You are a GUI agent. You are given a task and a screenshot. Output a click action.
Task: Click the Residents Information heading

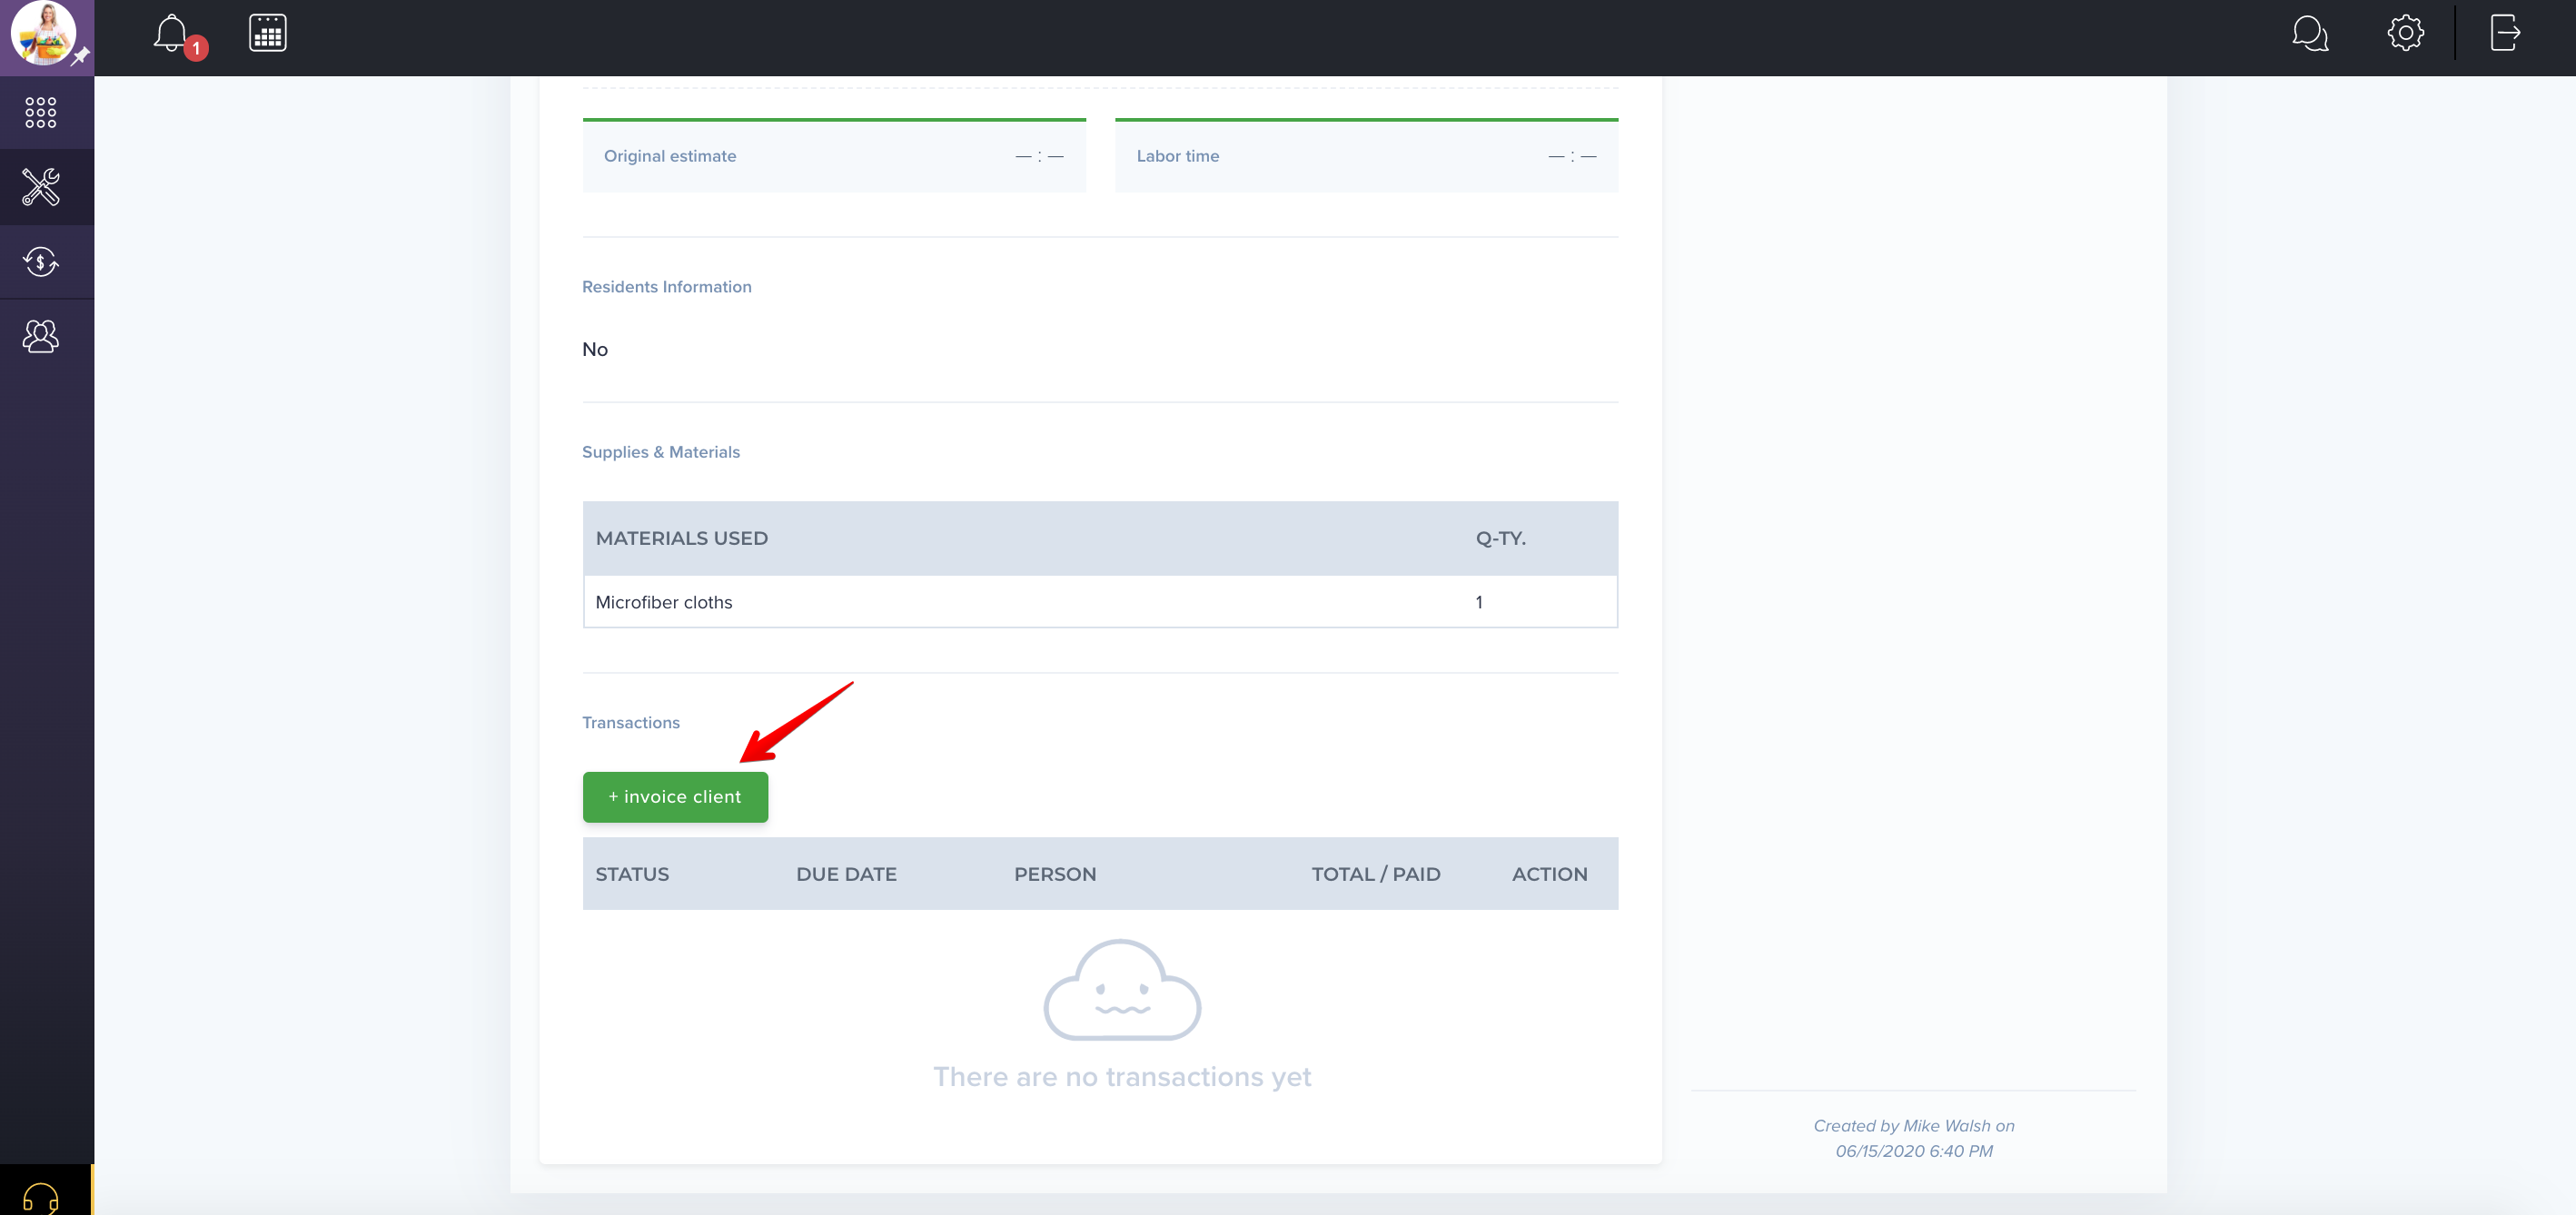[667, 287]
